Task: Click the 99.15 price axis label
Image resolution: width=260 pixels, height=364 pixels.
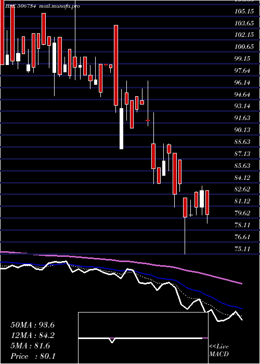Action: click(x=242, y=59)
